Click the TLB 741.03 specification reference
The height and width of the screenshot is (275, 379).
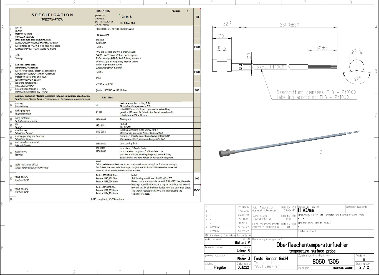[x=107, y=98]
